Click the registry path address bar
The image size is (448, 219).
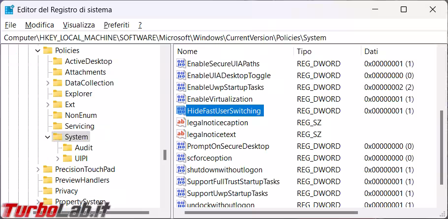222,37
